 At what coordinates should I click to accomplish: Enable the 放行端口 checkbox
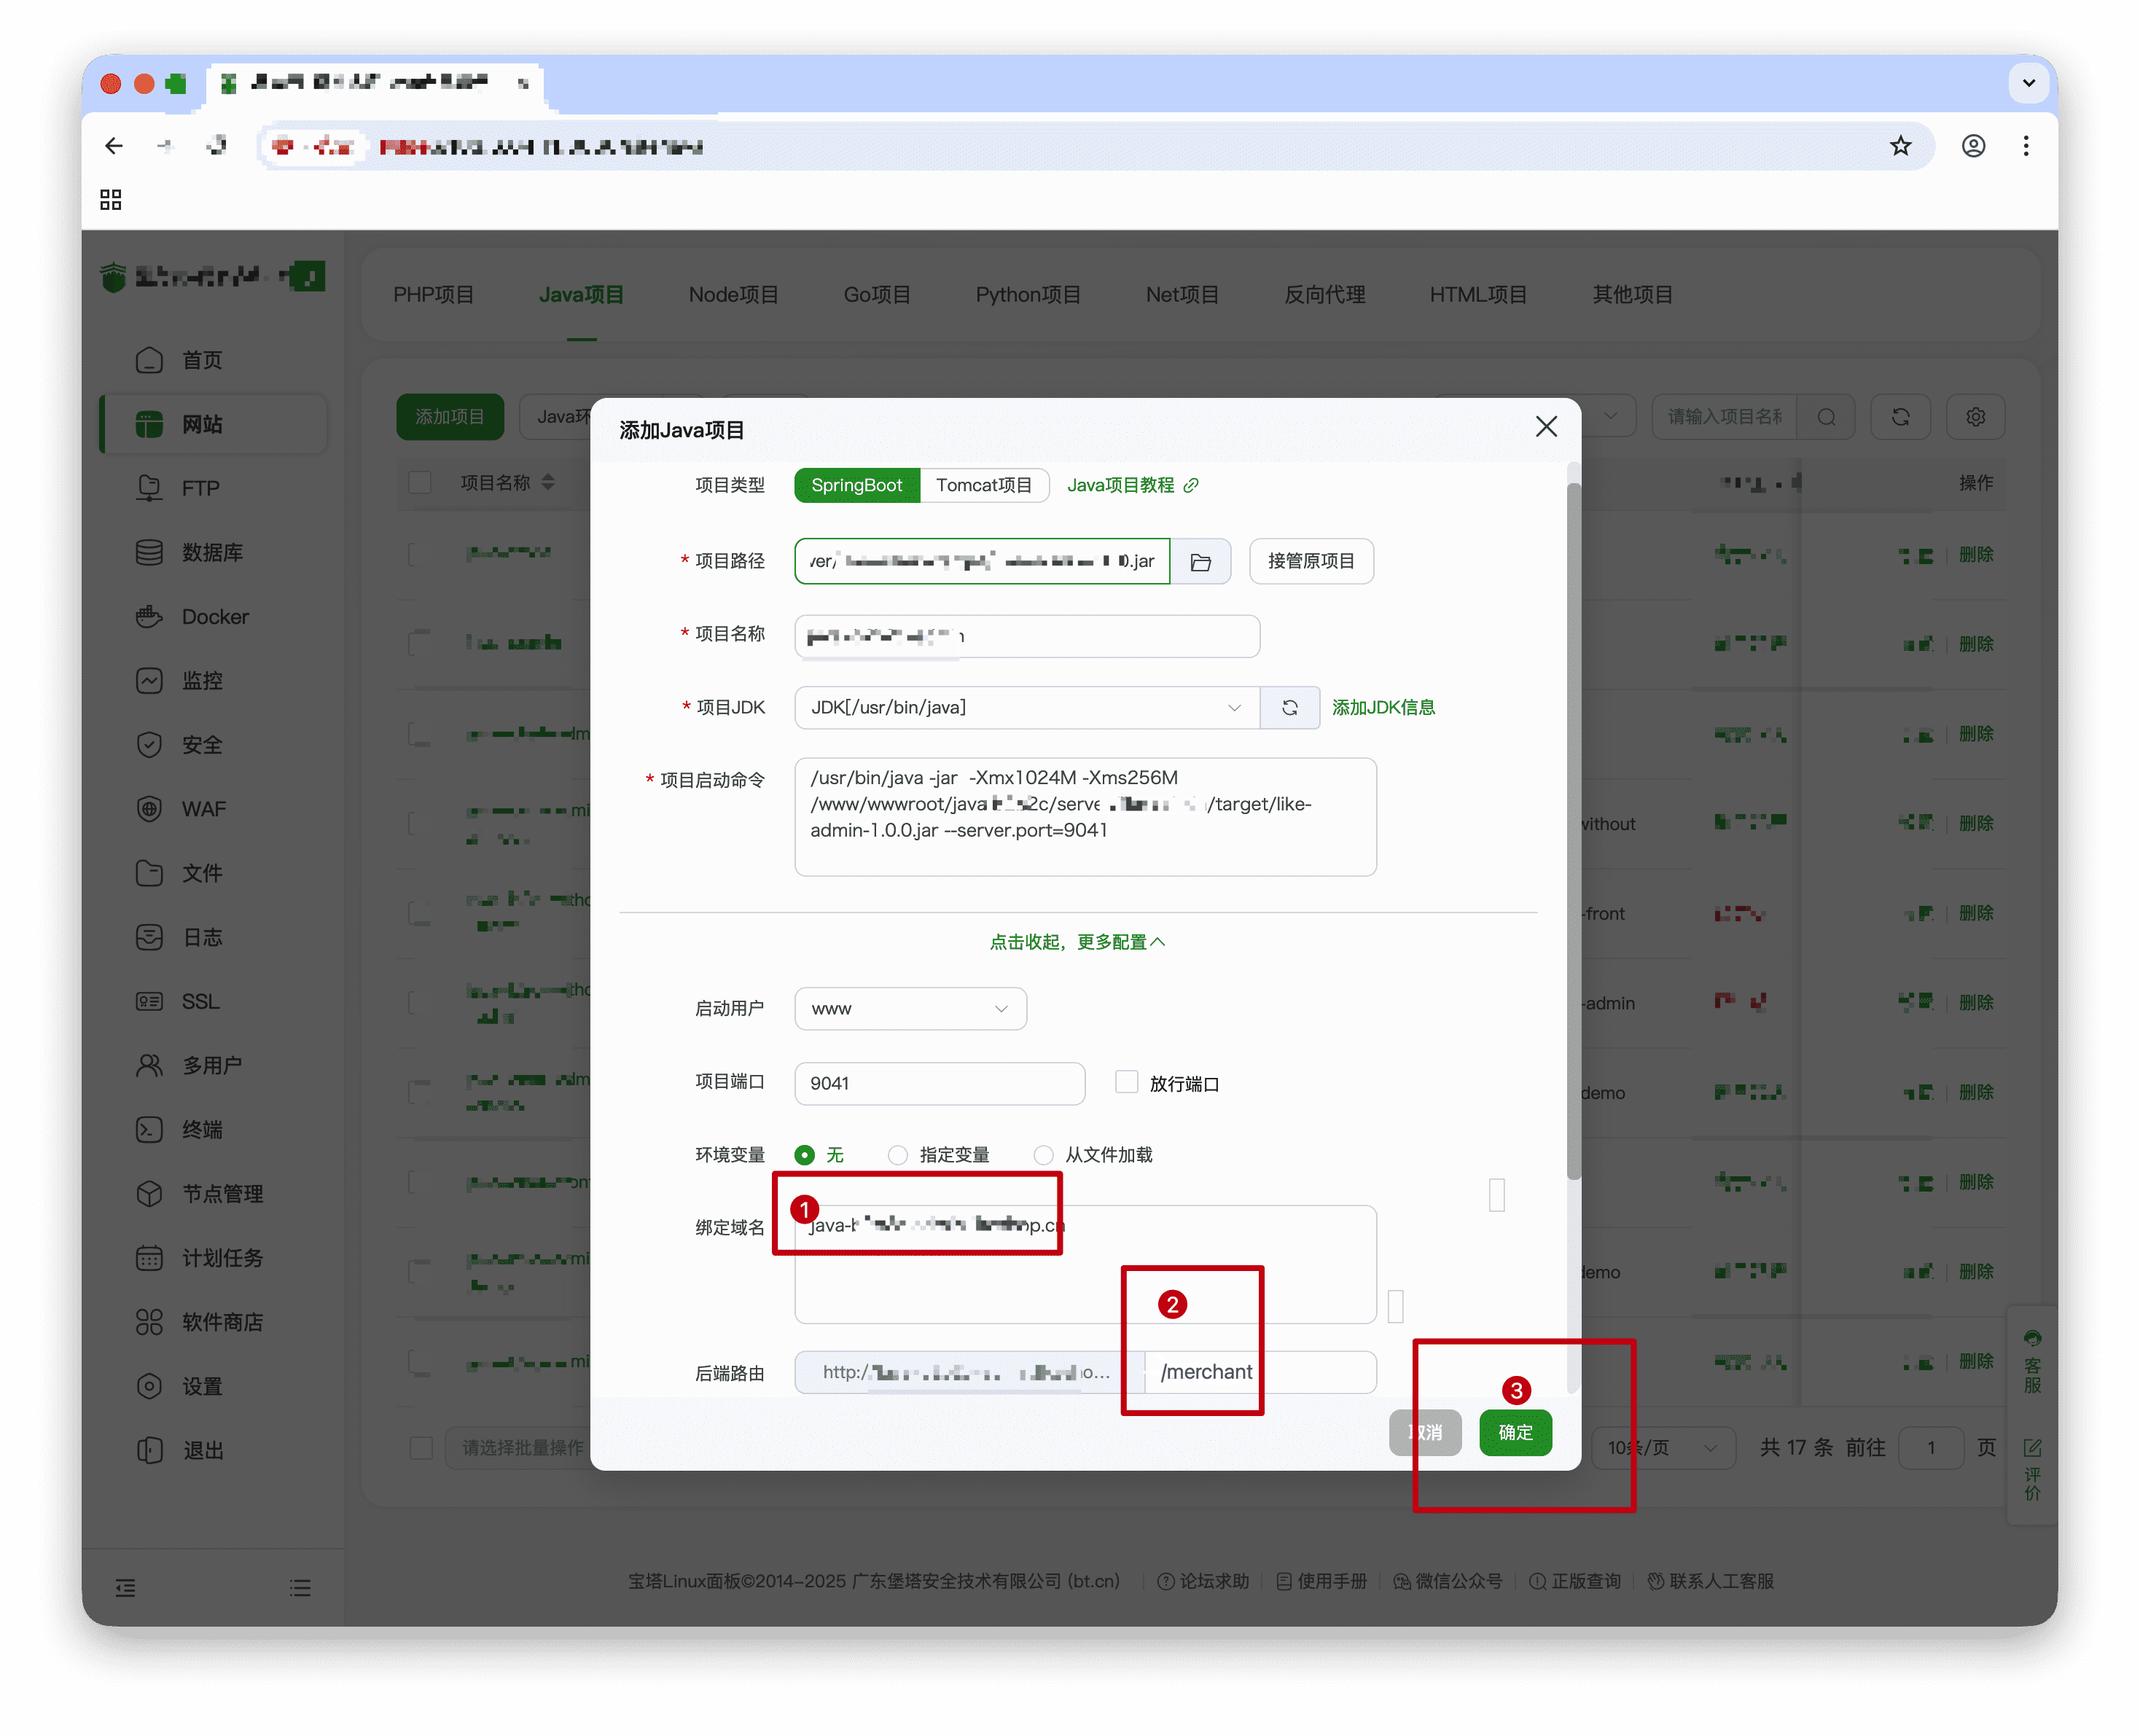(1126, 1083)
